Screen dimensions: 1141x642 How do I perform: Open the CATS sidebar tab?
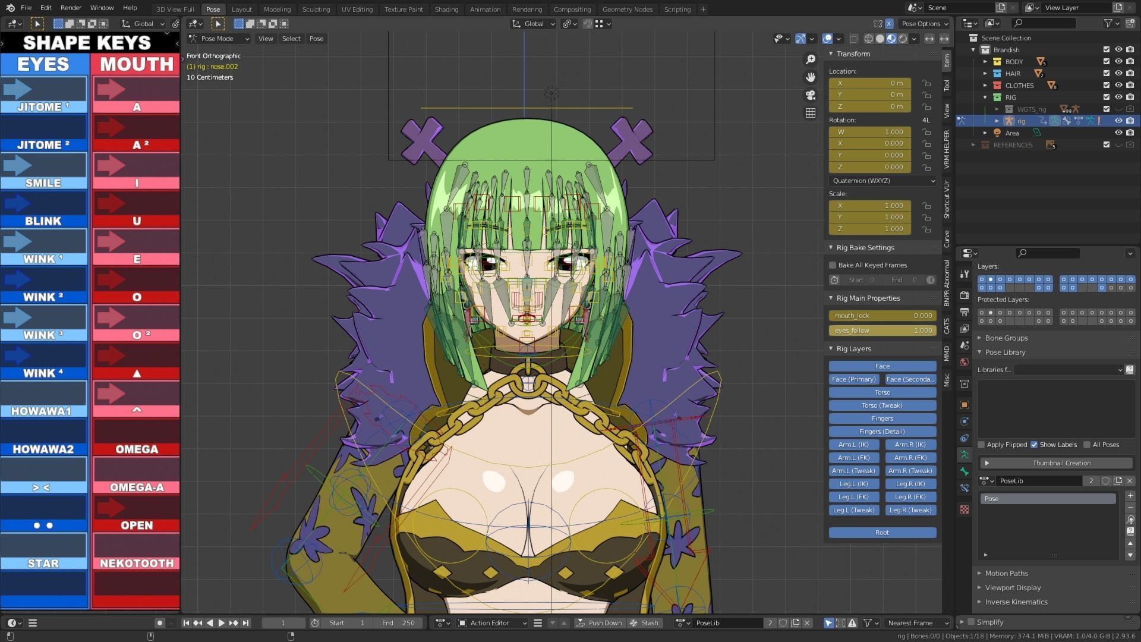(x=947, y=326)
